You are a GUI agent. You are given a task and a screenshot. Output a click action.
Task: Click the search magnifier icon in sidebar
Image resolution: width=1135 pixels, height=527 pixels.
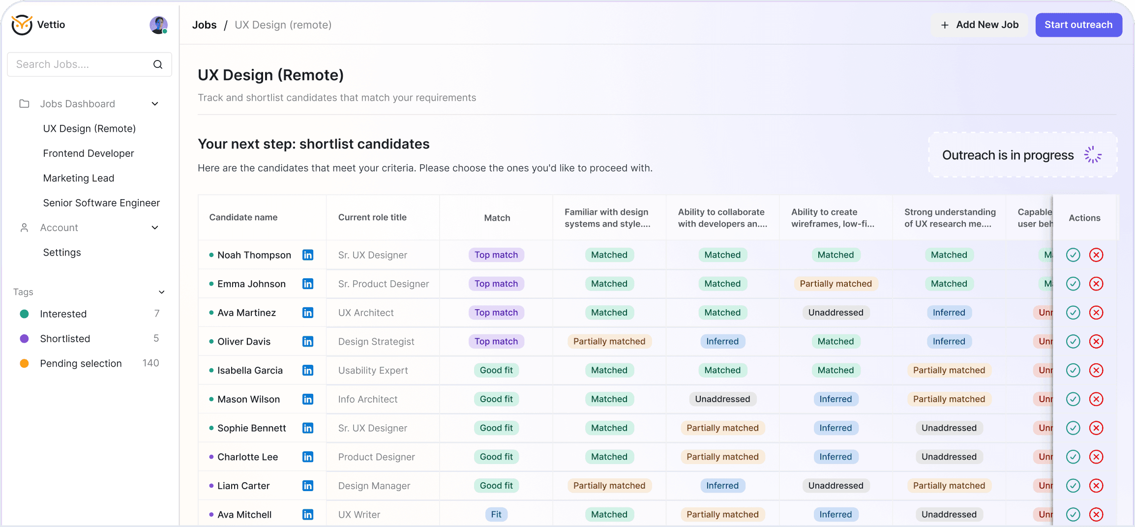(158, 64)
